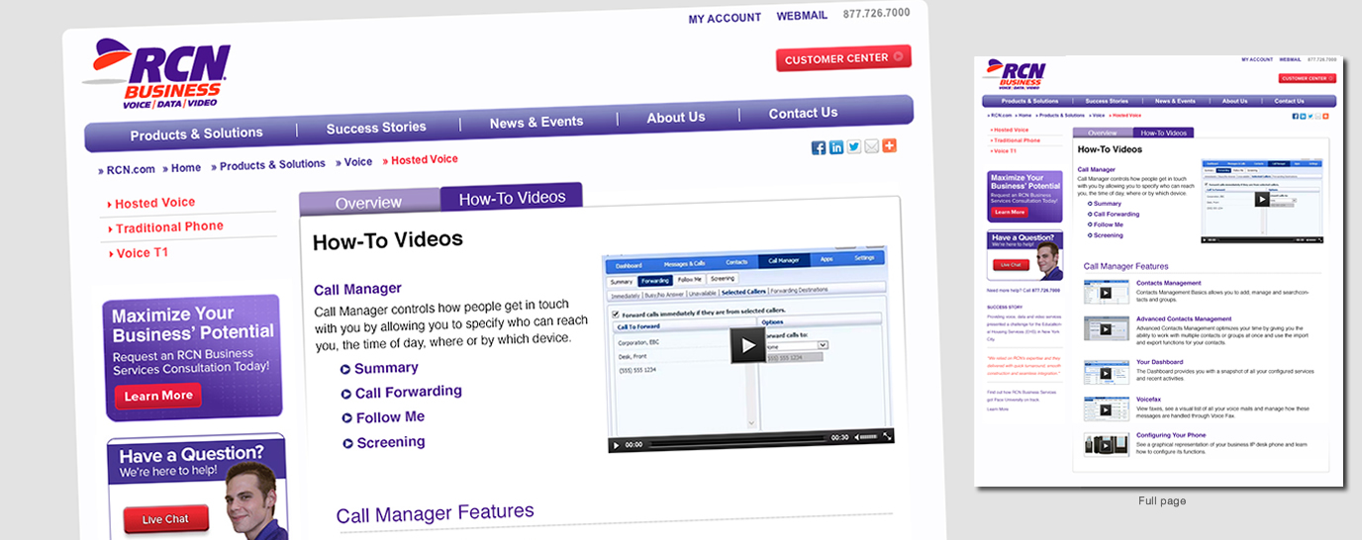Image resolution: width=1362 pixels, height=540 pixels.
Task: Click the Voice breadcrumb in the large view
Action: click(x=358, y=162)
